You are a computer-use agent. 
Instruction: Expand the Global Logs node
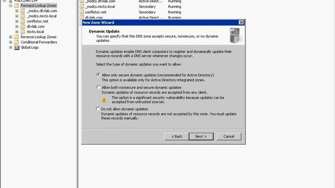click(x=10, y=48)
